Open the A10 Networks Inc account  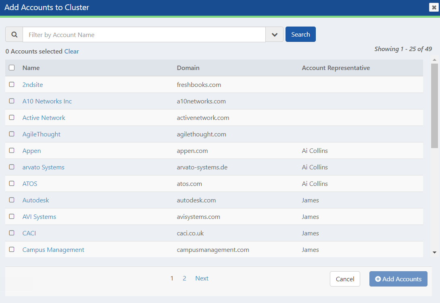[x=47, y=101]
